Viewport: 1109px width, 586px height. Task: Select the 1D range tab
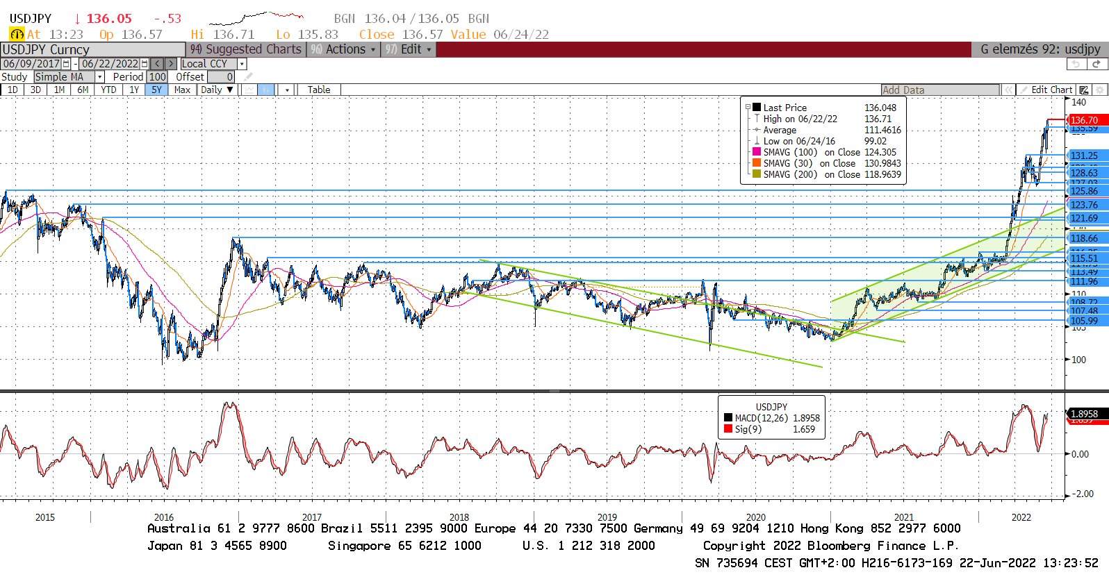13,90
